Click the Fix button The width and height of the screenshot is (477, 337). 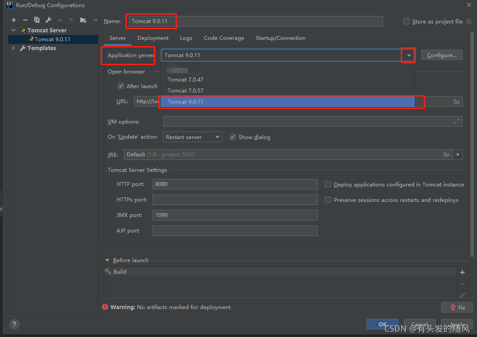457,307
